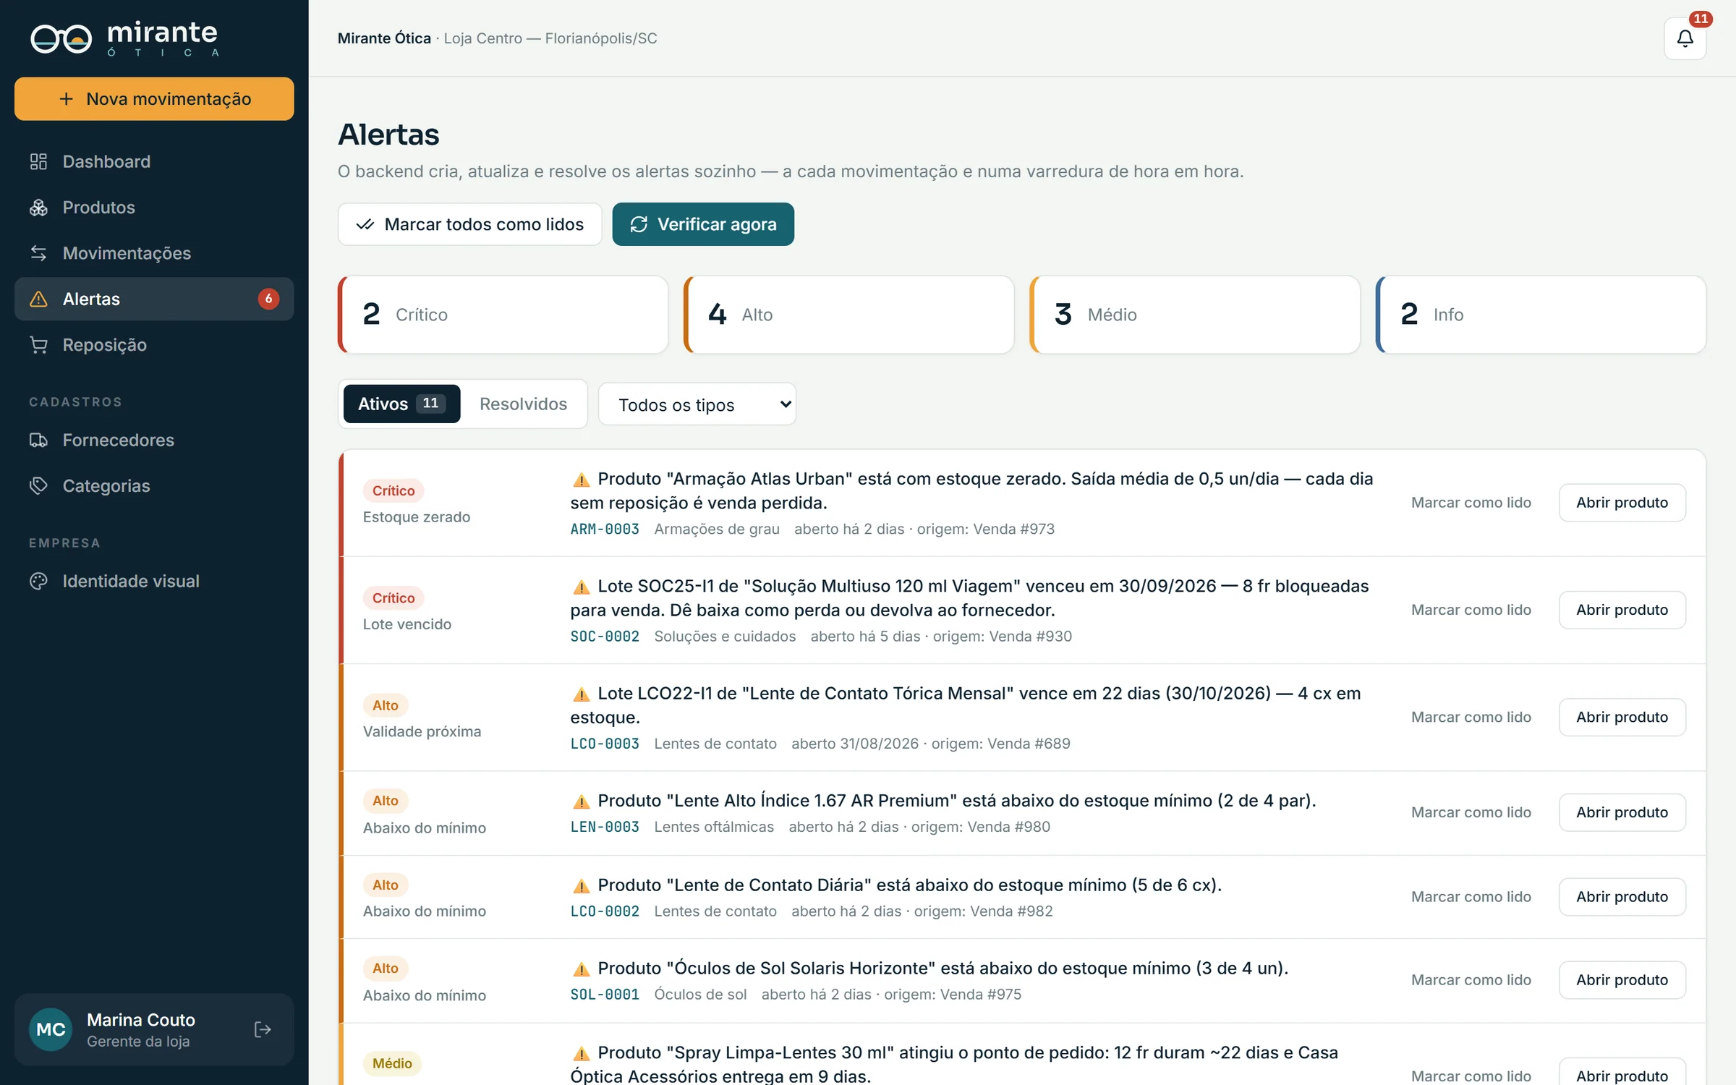The height and width of the screenshot is (1085, 1736).
Task: Click the Produtos boxes icon
Action: (38, 208)
